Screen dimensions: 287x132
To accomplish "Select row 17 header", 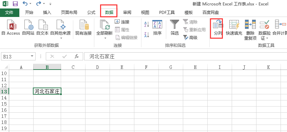I will click(4, 116).
